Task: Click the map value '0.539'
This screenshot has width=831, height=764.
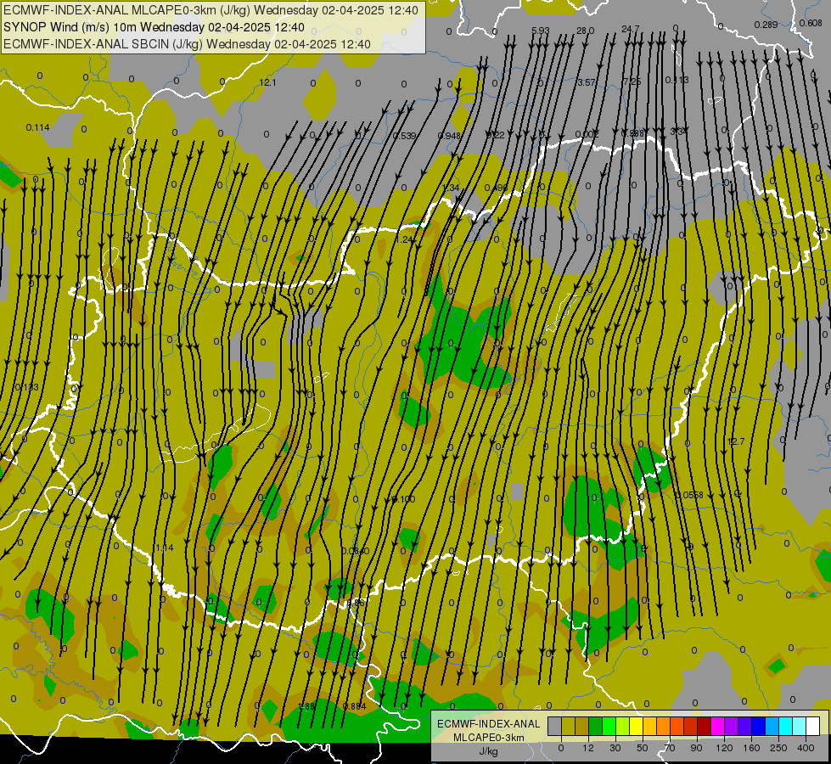Action: tap(404, 137)
